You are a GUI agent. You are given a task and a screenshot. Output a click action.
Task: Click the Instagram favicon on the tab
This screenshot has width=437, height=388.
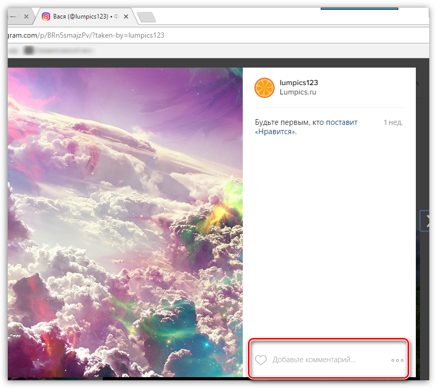coord(45,17)
